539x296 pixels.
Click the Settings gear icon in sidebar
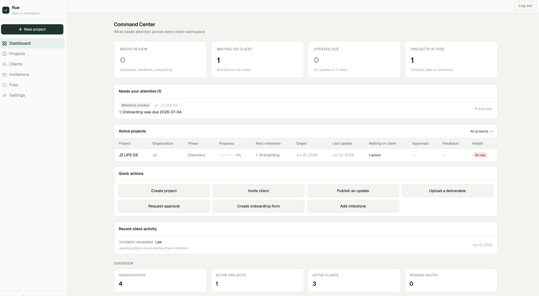(x=4, y=95)
